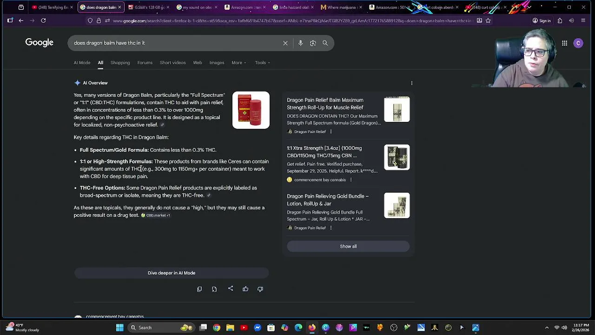Open Windows Start menu
The image size is (595, 335).
(119, 328)
